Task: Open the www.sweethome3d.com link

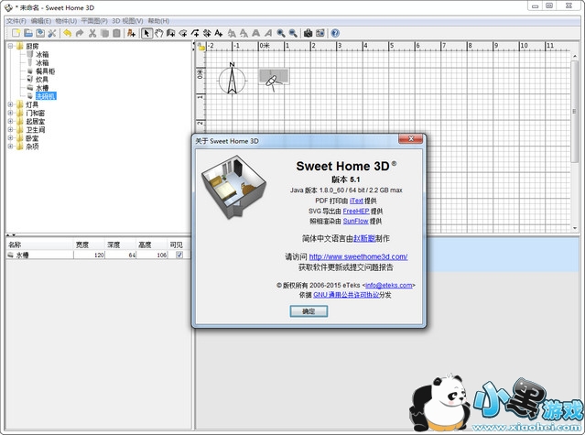Action: (x=358, y=256)
